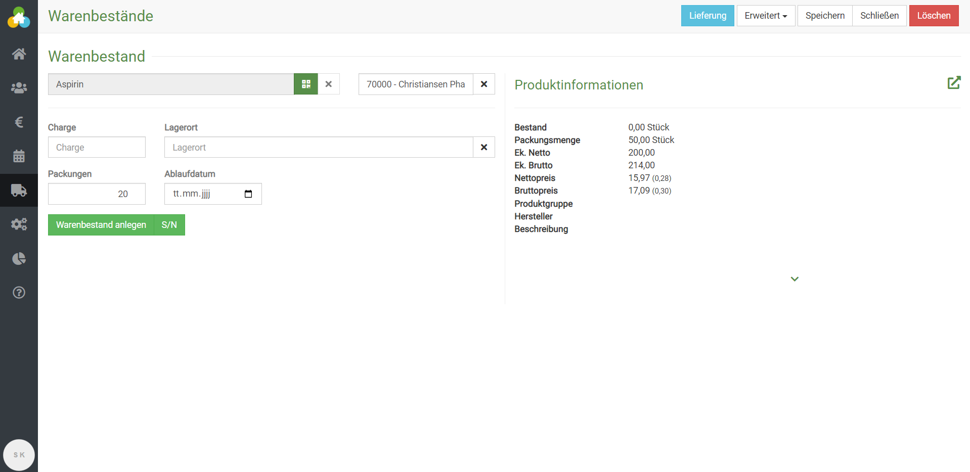Screen dimensions: 970x472
Task: Open the Ablaufdatum calendar picker
Action: tap(248, 194)
